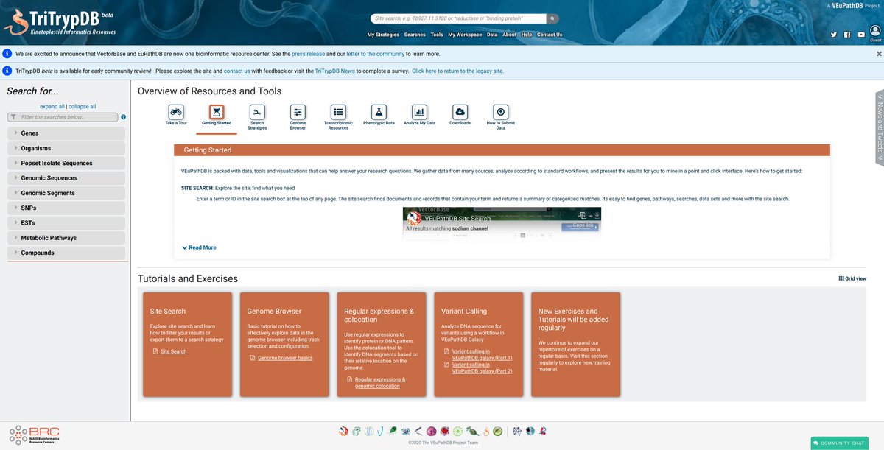Open the YouTube icon in the header

pos(861,35)
